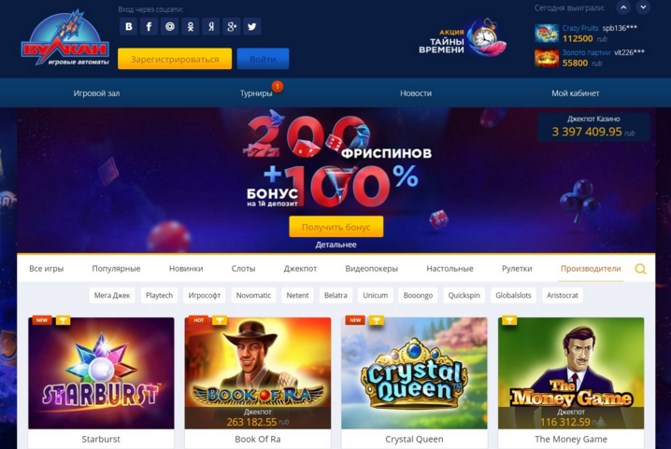This screenshot has height=449, width=671.
Task: Open the Турниры menu item
Action: (256, 93)
